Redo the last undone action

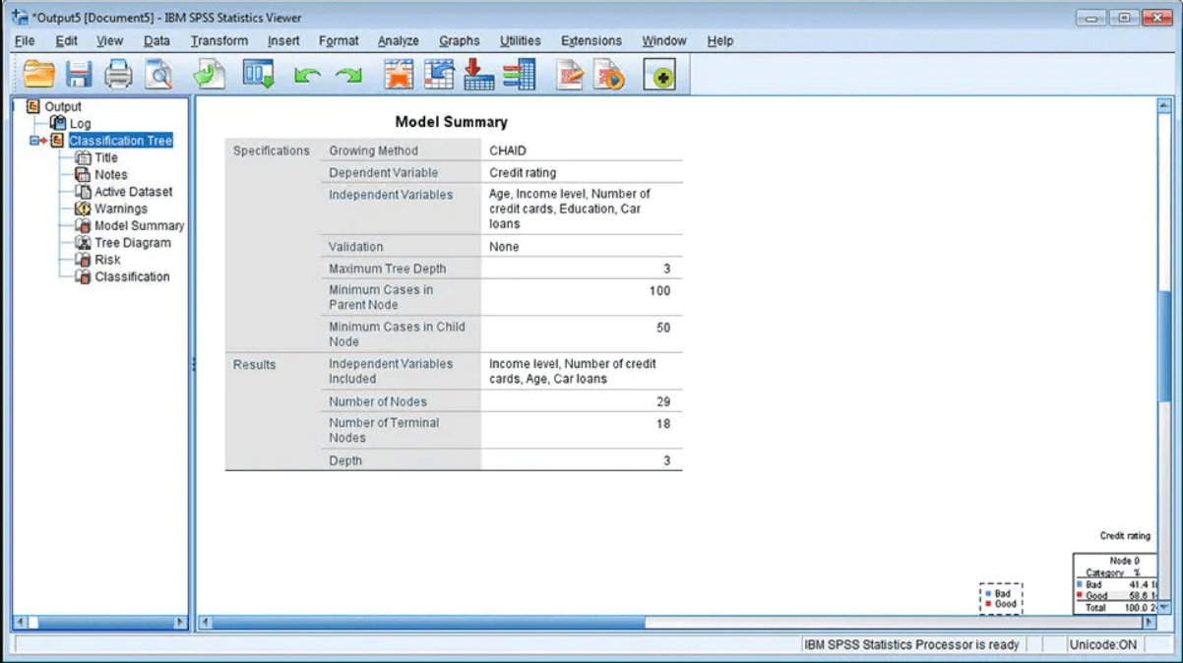click(347, 74)
